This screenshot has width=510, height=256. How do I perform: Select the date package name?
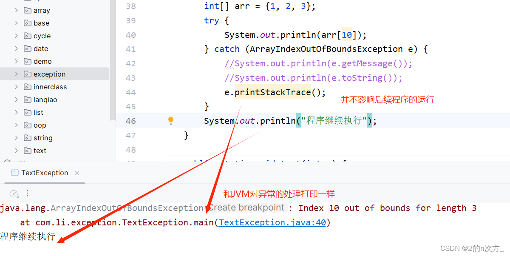pos(41,48)
